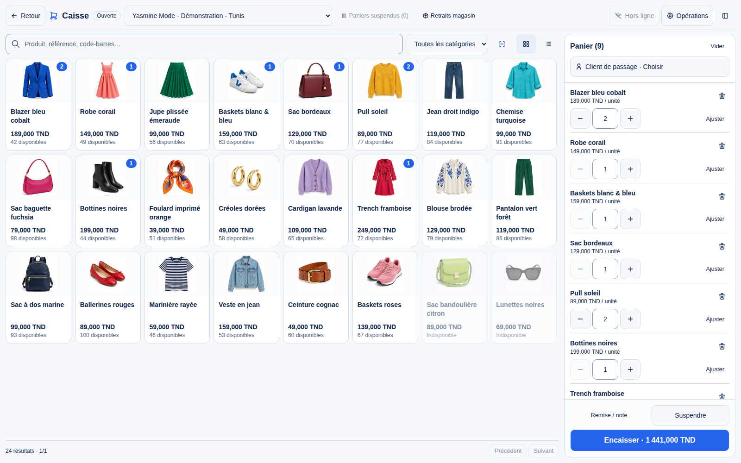The height and width of the screenshot is (463, 741).
Task: Delete Baskets blanc & bleu from cart
Action: coord(722,196)
